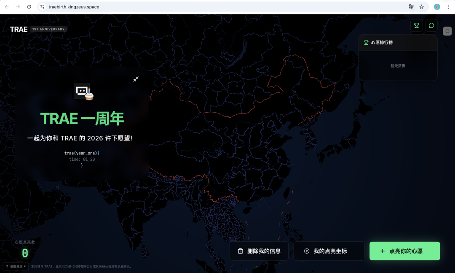Image resolution: width=455 pixels, height=273 pixels.
Task: Click the trash icon in delete button
Action: [241, 251]
